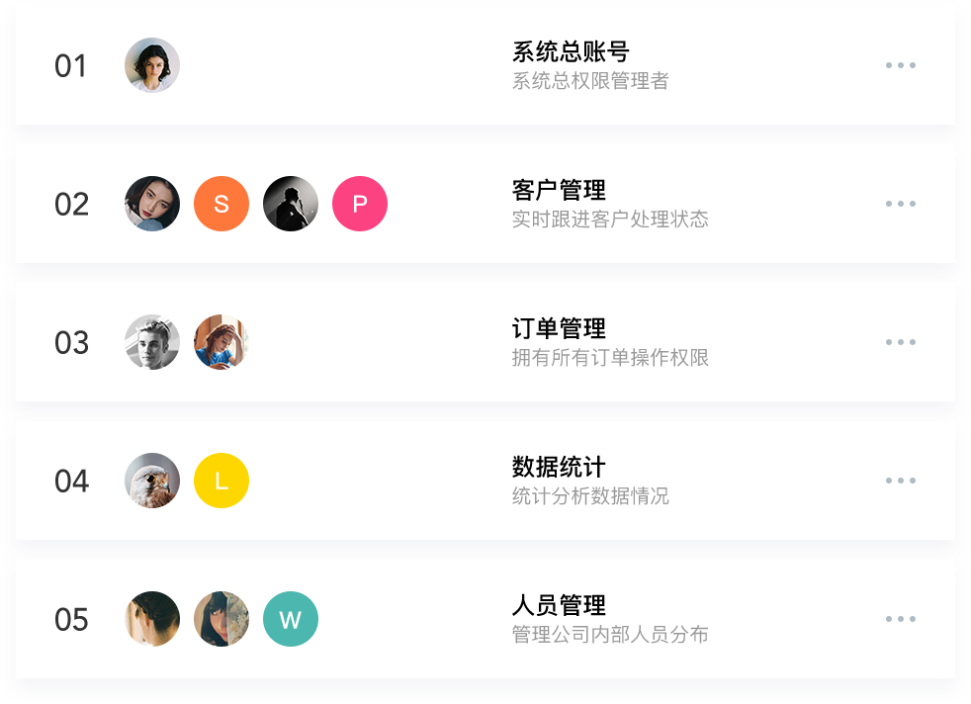Click the yellow L avatar in 数据统计
The height and width of the screenshot is (704, 971).
[x=221, y=481]
